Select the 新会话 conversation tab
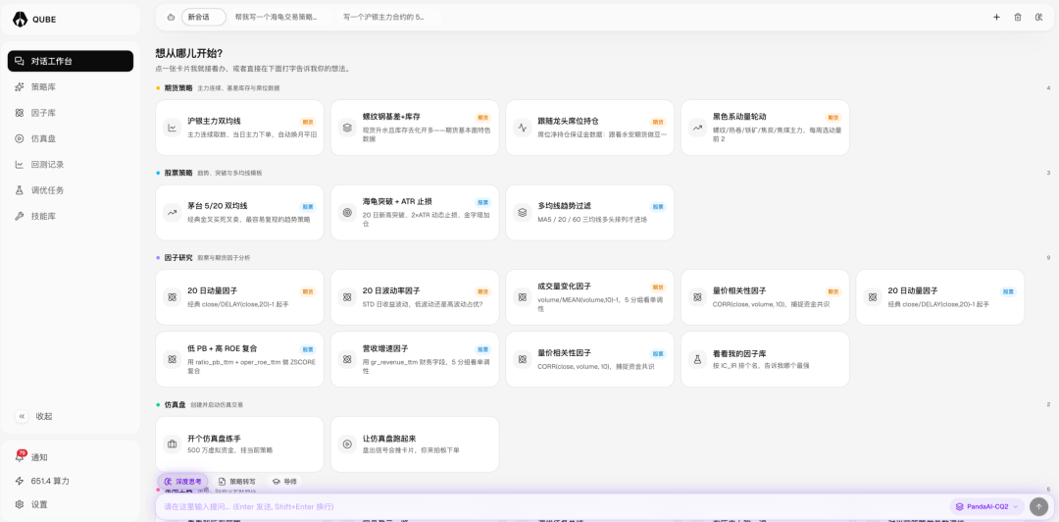The width and height of the screenshot is (1059, 522). click(x=203, y=17)
